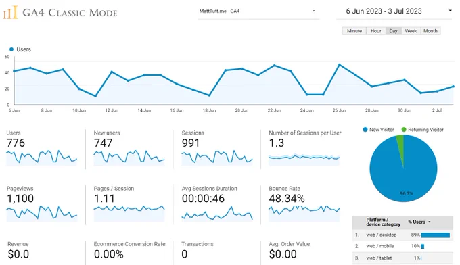This screenshot has width=460, height=265.
Task: Click the Ecommerce Conversion Rate 0.00% value
Action: [108, 254]
